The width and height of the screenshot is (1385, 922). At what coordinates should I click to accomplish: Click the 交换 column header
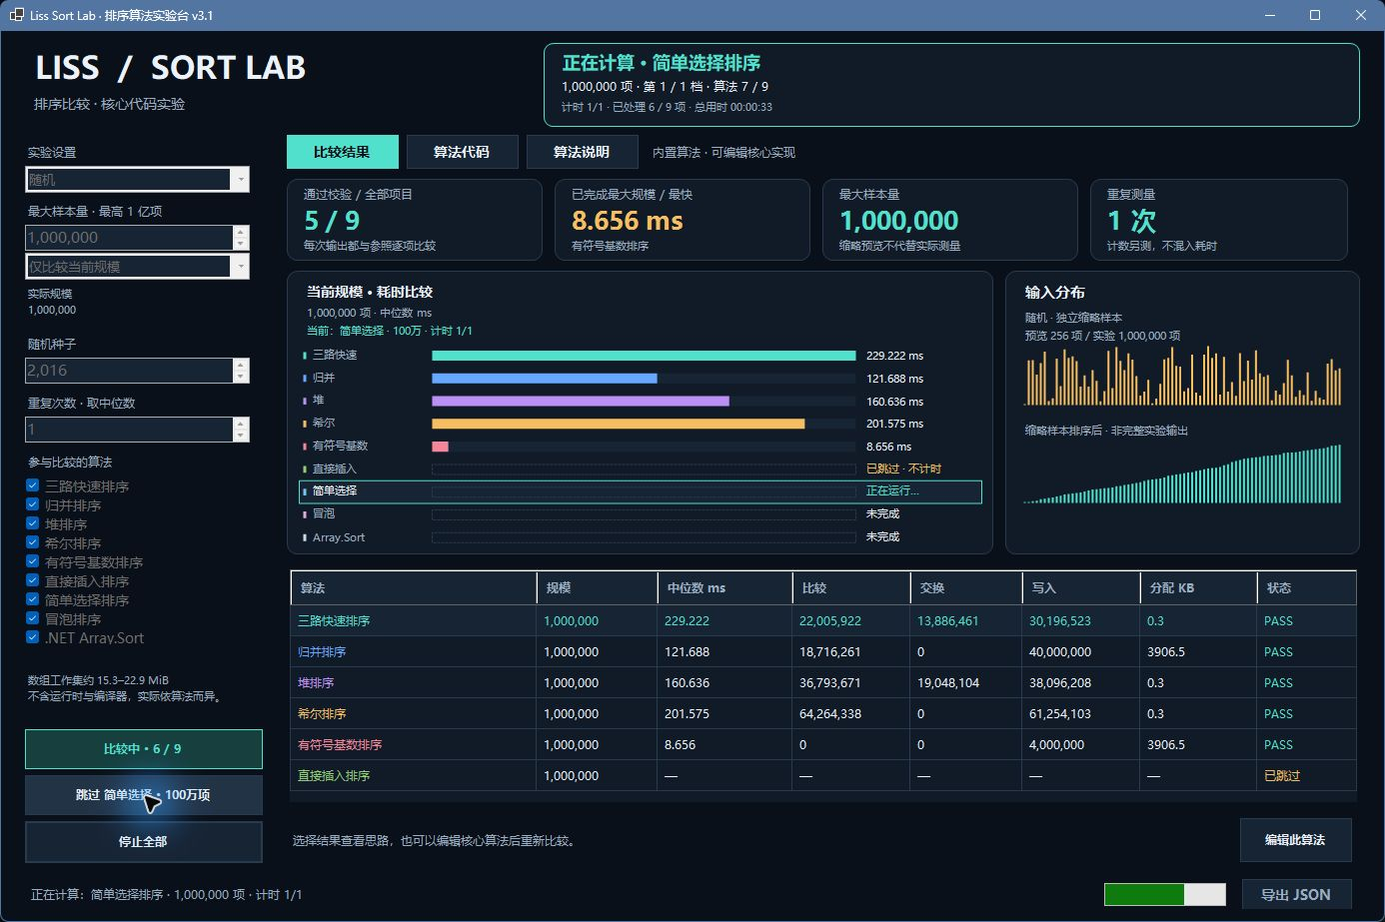pyautogui.click(x=967, y=588)
